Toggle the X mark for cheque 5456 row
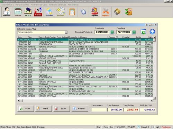This screenshot has height=129, width=173. click(116, 54)
